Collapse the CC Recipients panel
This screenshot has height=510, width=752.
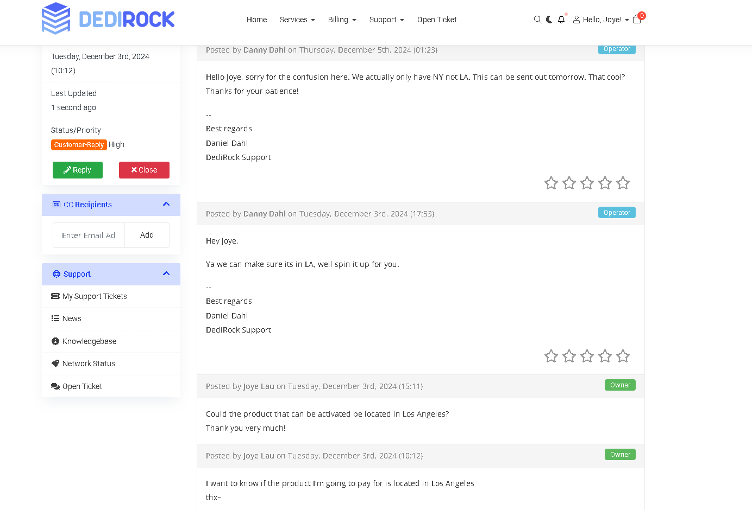tap(166, 205)
